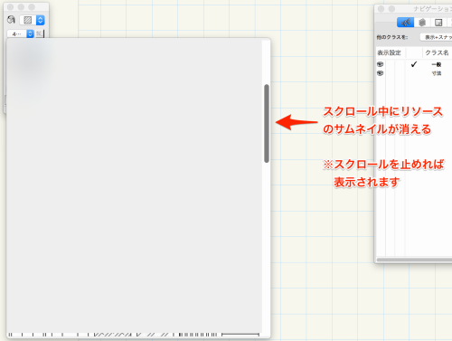
Task: Open the hatch fill style dropdown arrows
Action: tap(41, 20)
